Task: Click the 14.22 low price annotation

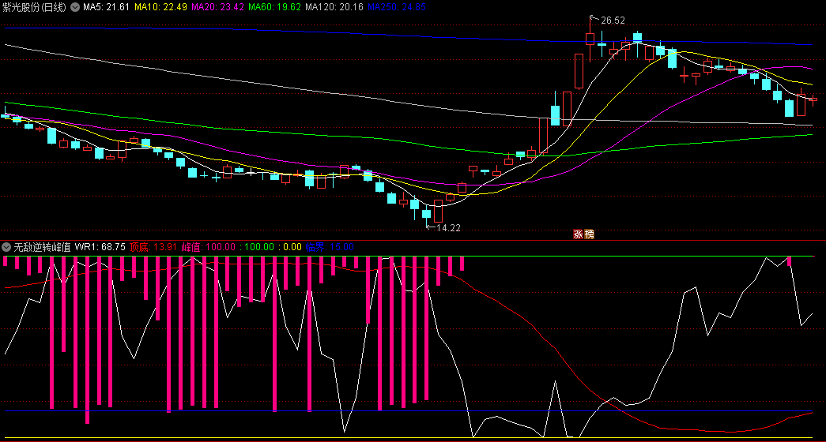Action: (x=448, y=228)
